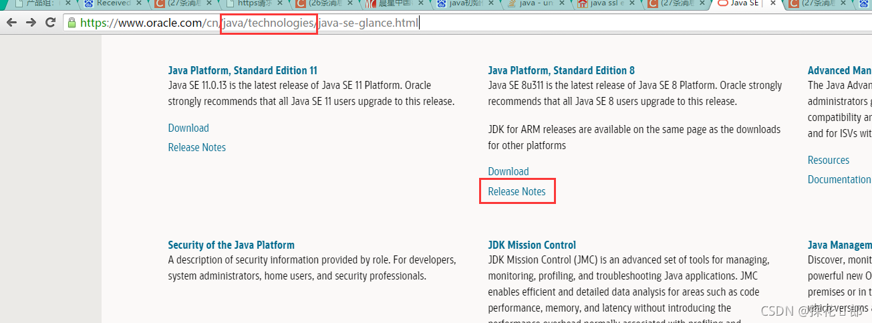This screenshot has height=323, width=872.
Task: Close the Received tab
Action: pos(138,3)
